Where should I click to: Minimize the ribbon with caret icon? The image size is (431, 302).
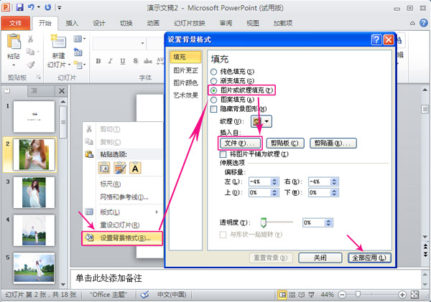(x=412, y=24)
